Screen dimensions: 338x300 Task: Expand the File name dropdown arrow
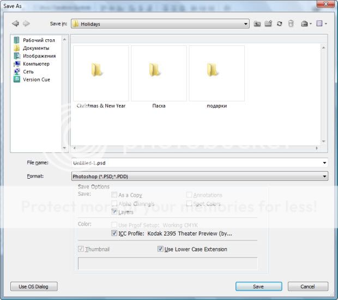coord(324,163)
